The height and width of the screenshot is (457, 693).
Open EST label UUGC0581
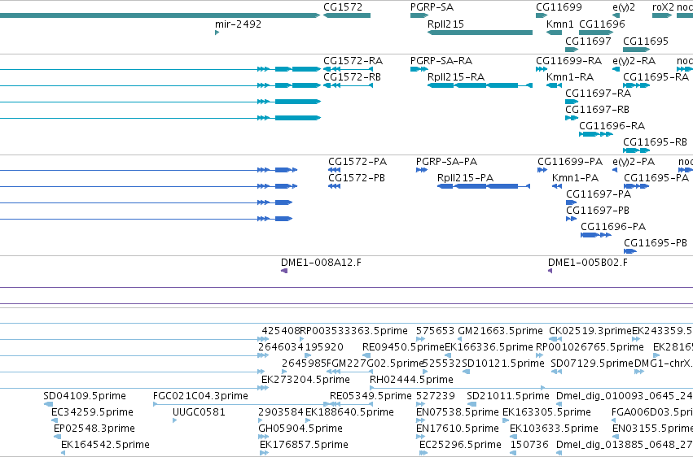coord(199,412)
